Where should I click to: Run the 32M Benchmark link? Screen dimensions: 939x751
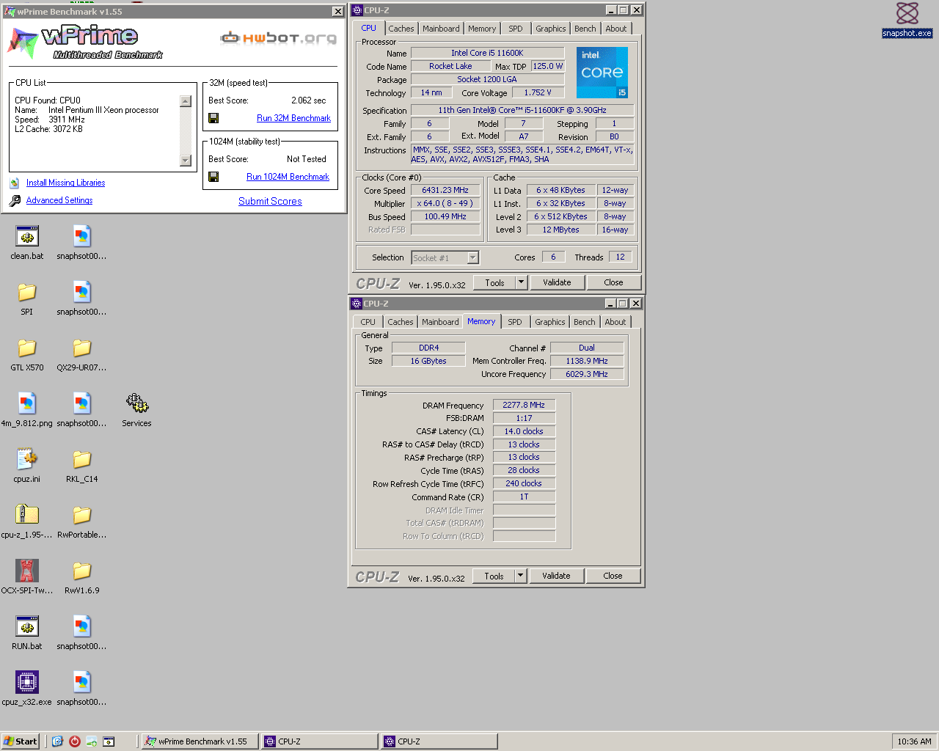293,118
